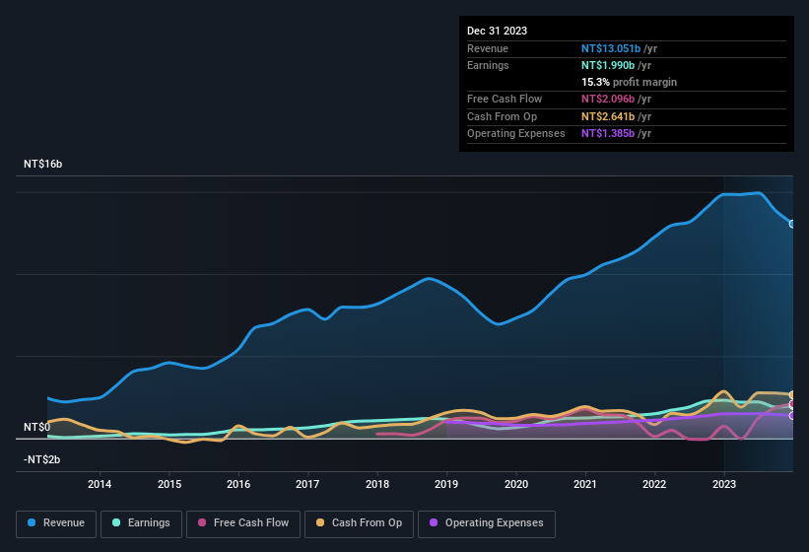Select the 2019 year label on the axis
Viewport: 809px width, 552px height.
[446, 484]
